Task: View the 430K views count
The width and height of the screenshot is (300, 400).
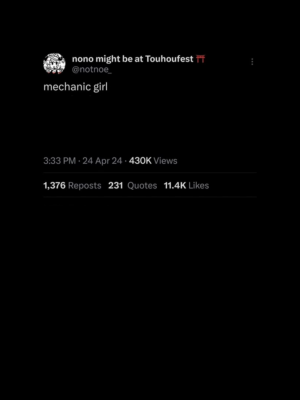Action: [x=140, y=161]
